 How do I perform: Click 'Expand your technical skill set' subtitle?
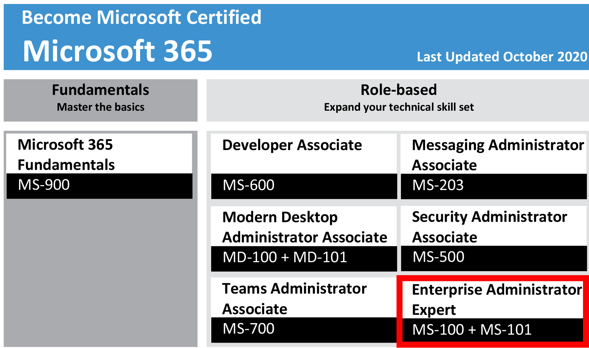pos(399,107)
